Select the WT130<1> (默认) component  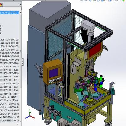point(9,100)
